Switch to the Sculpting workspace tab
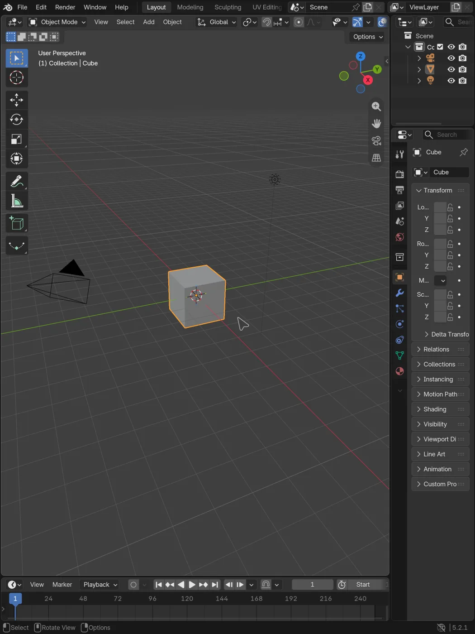 pos(228,7)
